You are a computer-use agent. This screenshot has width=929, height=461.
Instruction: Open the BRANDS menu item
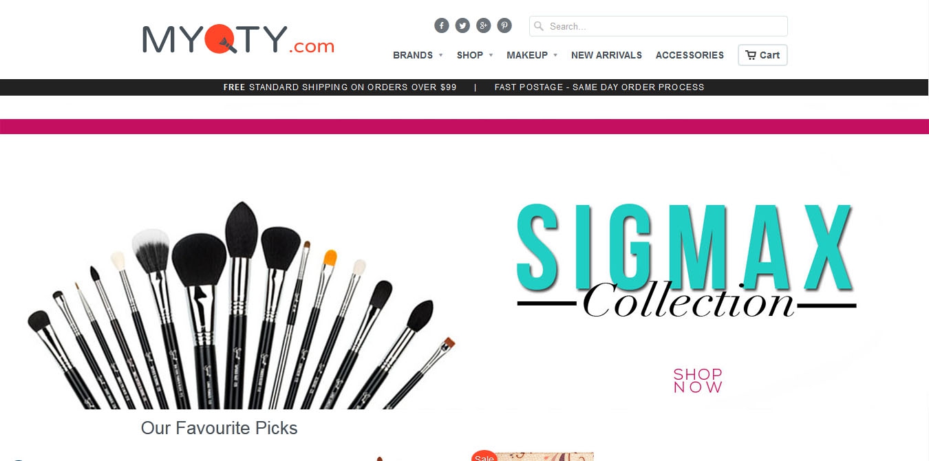click(413, 55)
